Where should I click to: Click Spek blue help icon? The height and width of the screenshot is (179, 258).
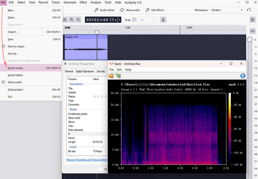click(243, 76)
